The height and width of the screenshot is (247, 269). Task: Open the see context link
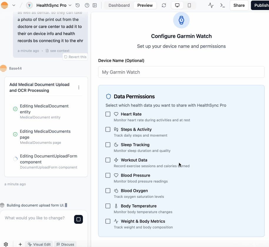58,51
